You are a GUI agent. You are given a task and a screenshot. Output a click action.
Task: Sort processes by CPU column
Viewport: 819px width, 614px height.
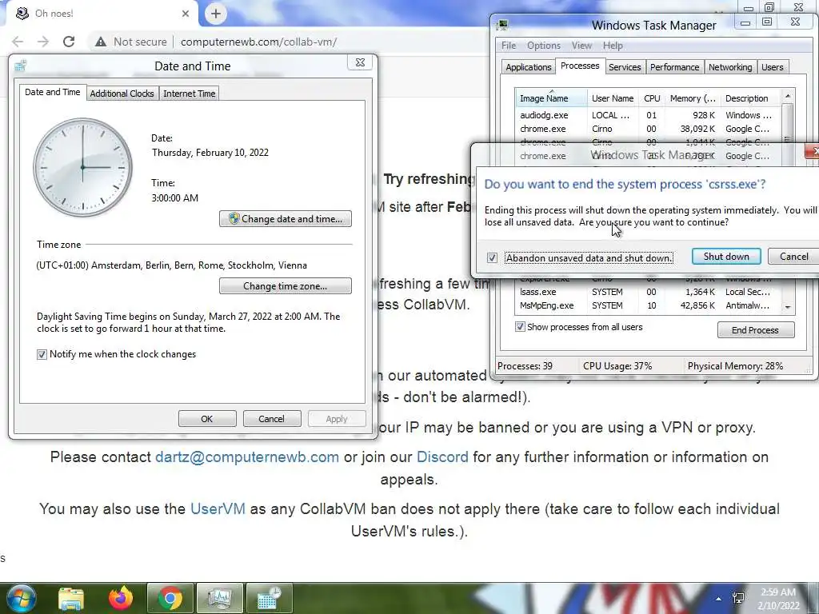coord(652,98)
